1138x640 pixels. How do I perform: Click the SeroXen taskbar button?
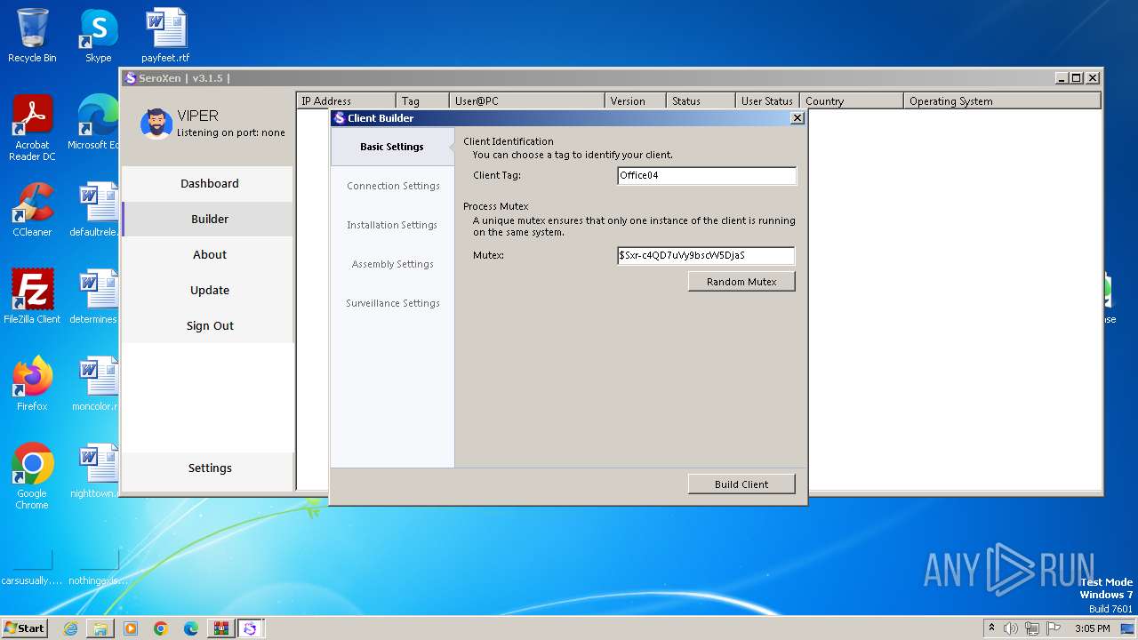click(250, 628)
